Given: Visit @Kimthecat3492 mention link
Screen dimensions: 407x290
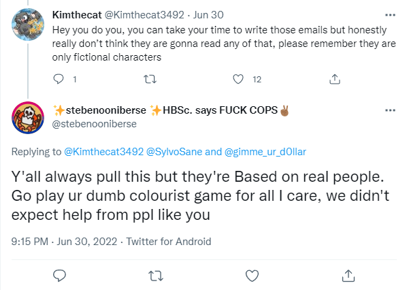Looking at the screenshot, I should [x=104, y=152].
